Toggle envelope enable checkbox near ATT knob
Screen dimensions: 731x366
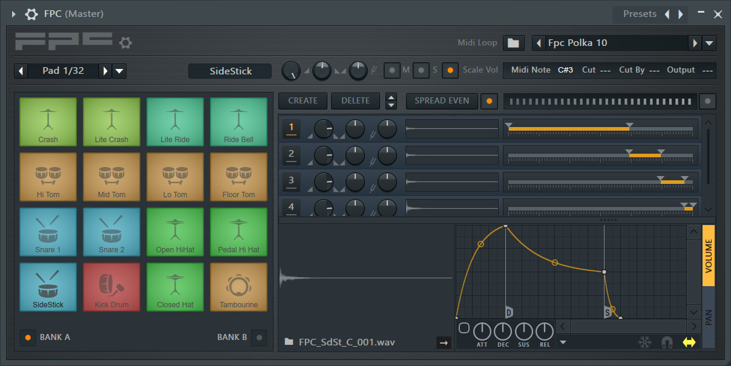[x=464, y=328]
